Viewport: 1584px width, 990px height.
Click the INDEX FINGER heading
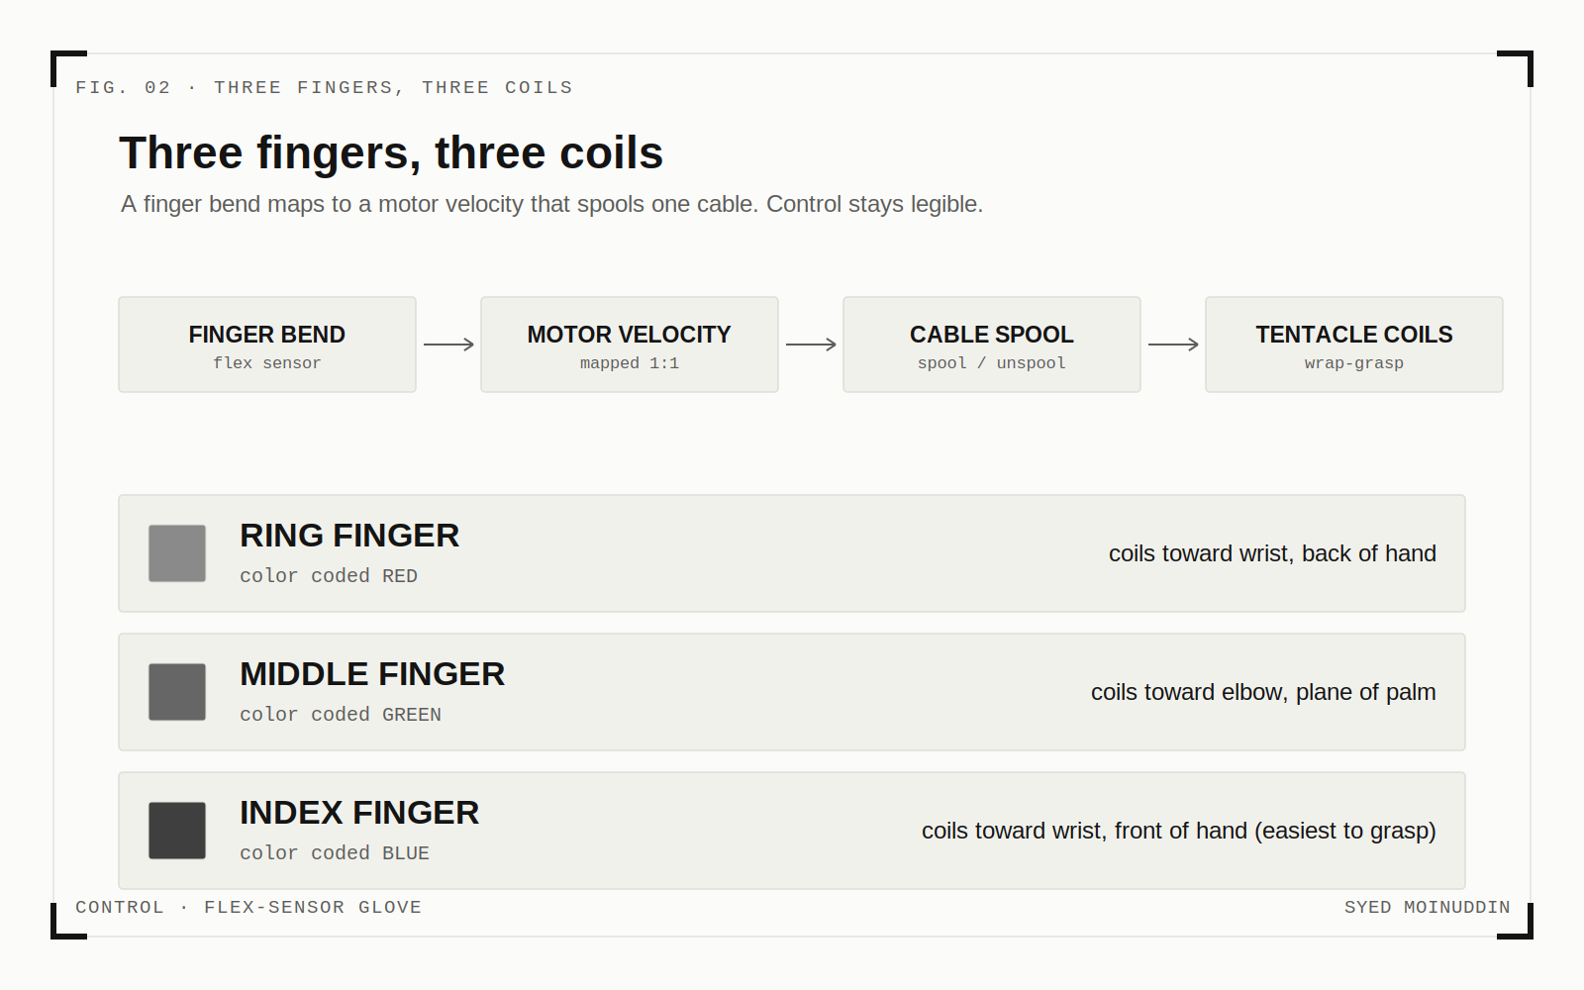(359, 813)
